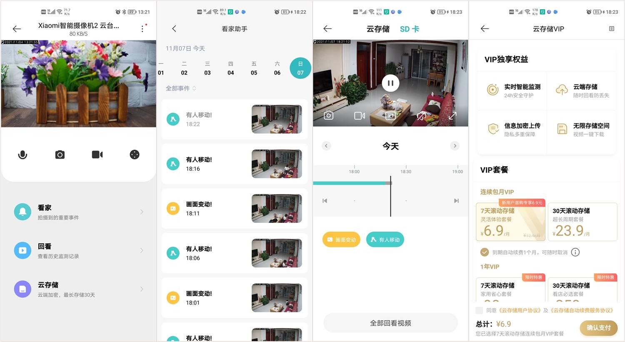The image size is (625, 342).
Task: Pause the cloud playback video
Action: point(390,83)
